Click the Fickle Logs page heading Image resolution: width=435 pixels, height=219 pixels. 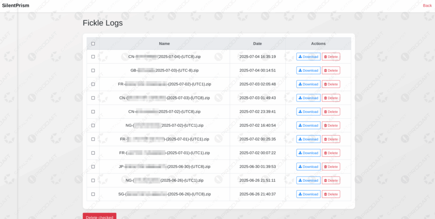[103, 23]
